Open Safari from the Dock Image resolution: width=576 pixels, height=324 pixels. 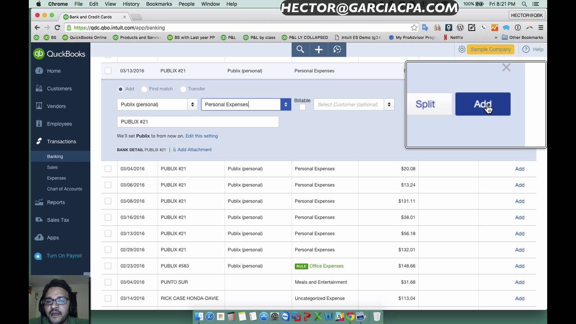[x=210, y=317]
